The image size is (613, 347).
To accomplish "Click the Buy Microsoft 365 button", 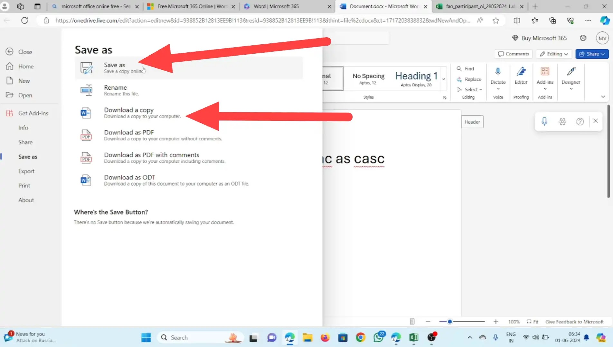I will 539,38.
